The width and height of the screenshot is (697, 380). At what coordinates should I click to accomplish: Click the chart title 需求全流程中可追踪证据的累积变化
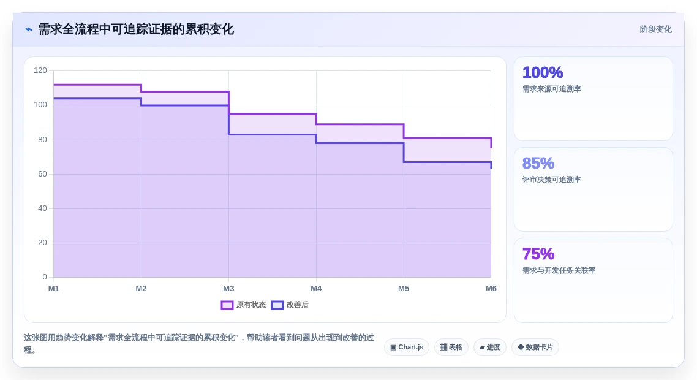tap(136, 29)
